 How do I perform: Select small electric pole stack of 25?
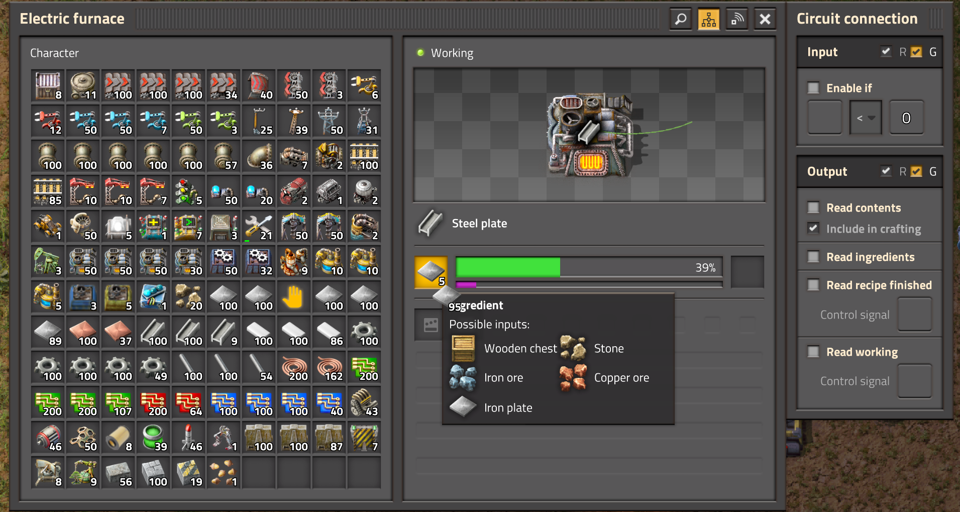click(259, 121)
